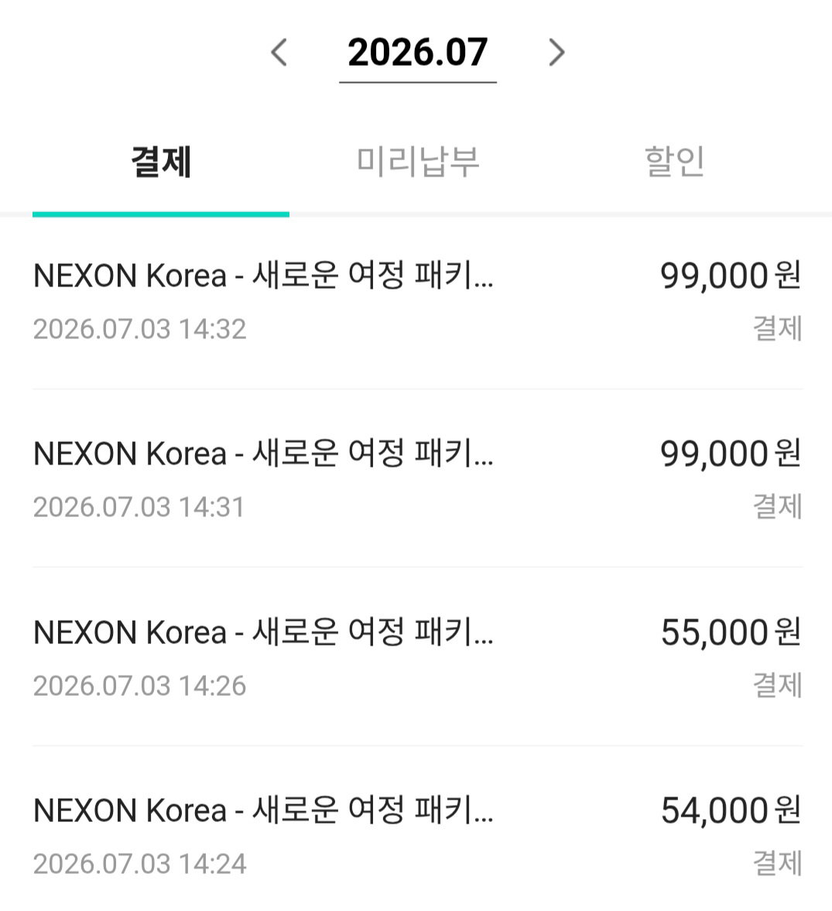The height and width of the screenshot is (911, 832).
Task: Open the NEXON Korea payment at 14:31
Action: pyautogui.click(x=418, y=479)
